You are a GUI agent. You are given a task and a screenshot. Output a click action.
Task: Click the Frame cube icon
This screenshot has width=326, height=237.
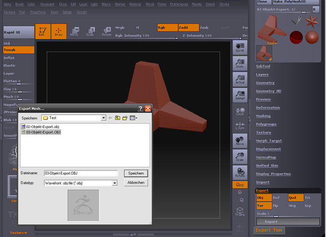[240, 212]
